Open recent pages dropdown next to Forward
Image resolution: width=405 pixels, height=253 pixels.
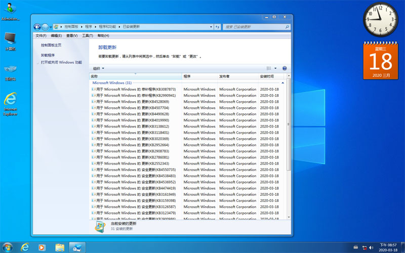(x=51, y=27)
